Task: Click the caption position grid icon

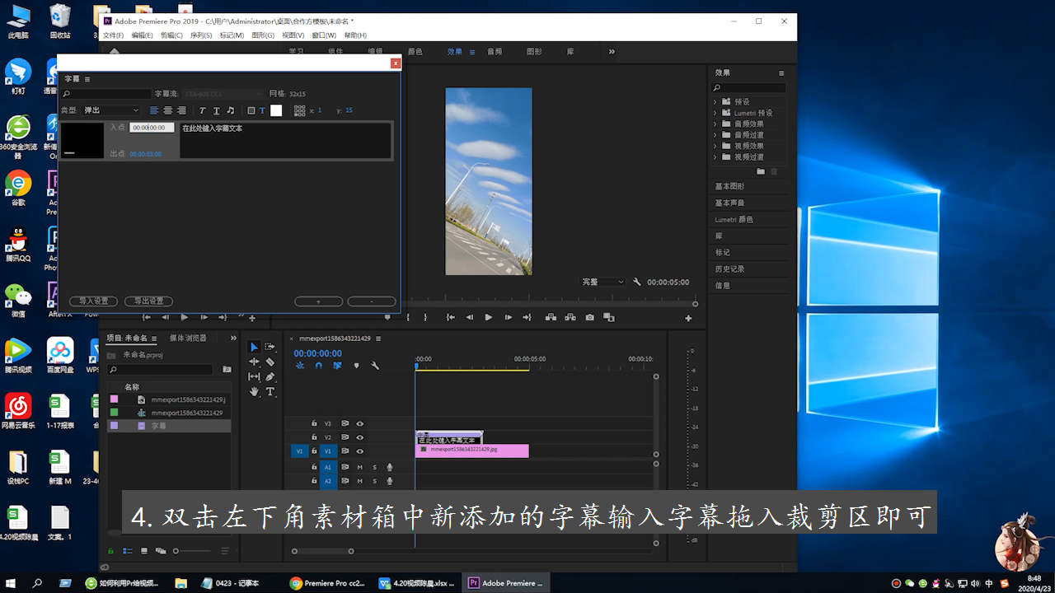Action: (x=299, y=110)
